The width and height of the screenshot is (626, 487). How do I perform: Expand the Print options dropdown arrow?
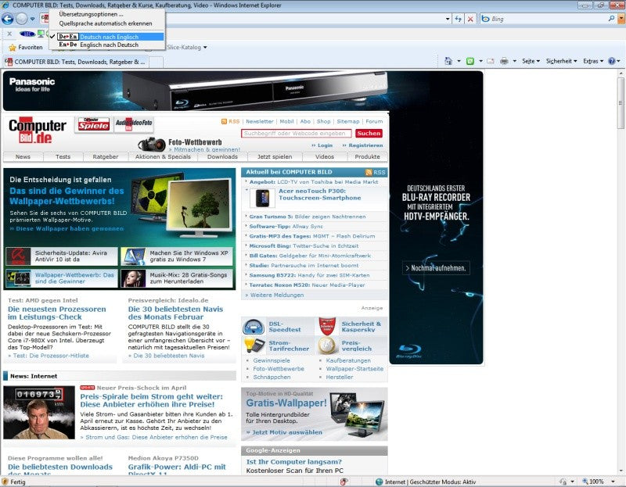coord(514,61)
